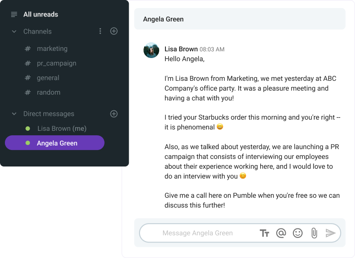Click Lisa Brown sender name link

pos(181,49)
